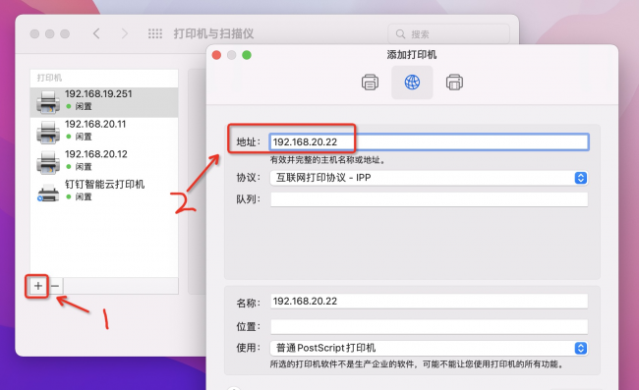Viewport: 639px width, 390px height.
Task: Switch to the IP globe tab
Action: [412, 83]
